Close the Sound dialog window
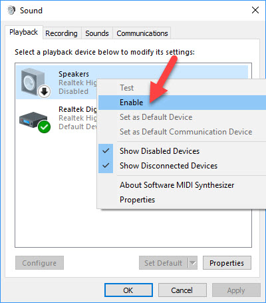 coord(255,10)
